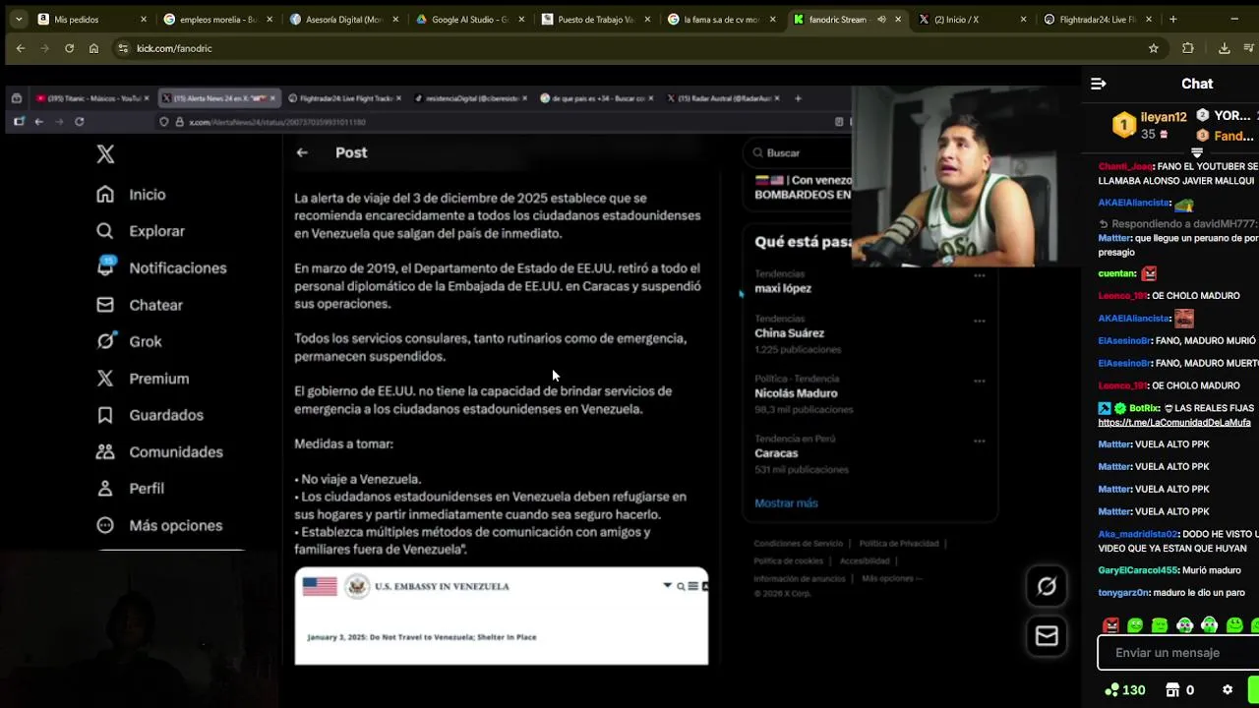Insert the red angry emote from chat emote row

[x=1111, y=625]
